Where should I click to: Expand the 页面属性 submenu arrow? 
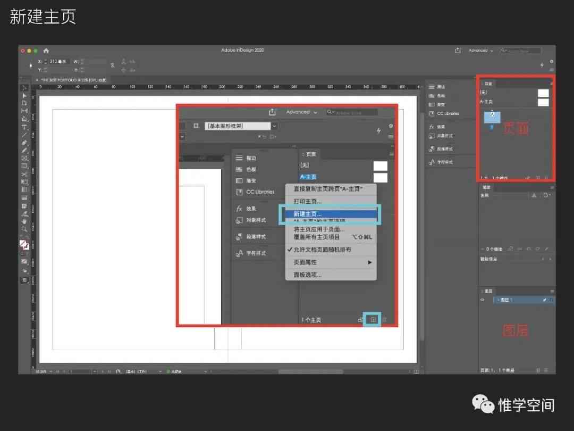click(370, 262)
